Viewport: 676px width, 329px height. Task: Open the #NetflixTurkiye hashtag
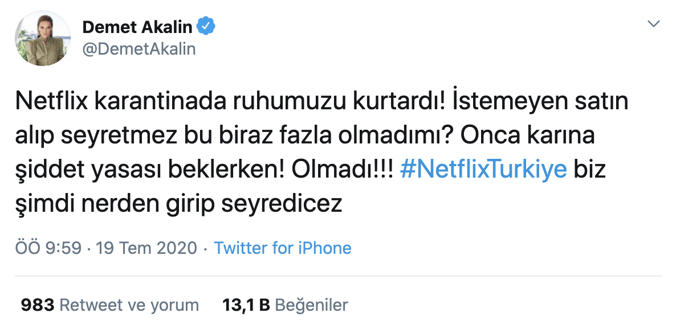point(483,170)
